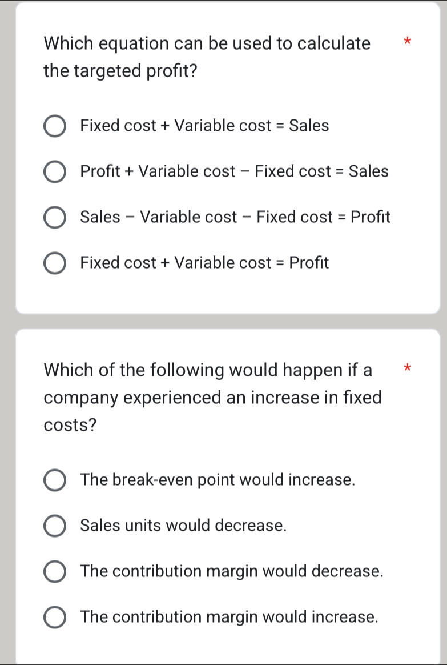447x665 pixels.
Task: Click the red asterisk on the targeted profit question
Action: pos(406,42)
